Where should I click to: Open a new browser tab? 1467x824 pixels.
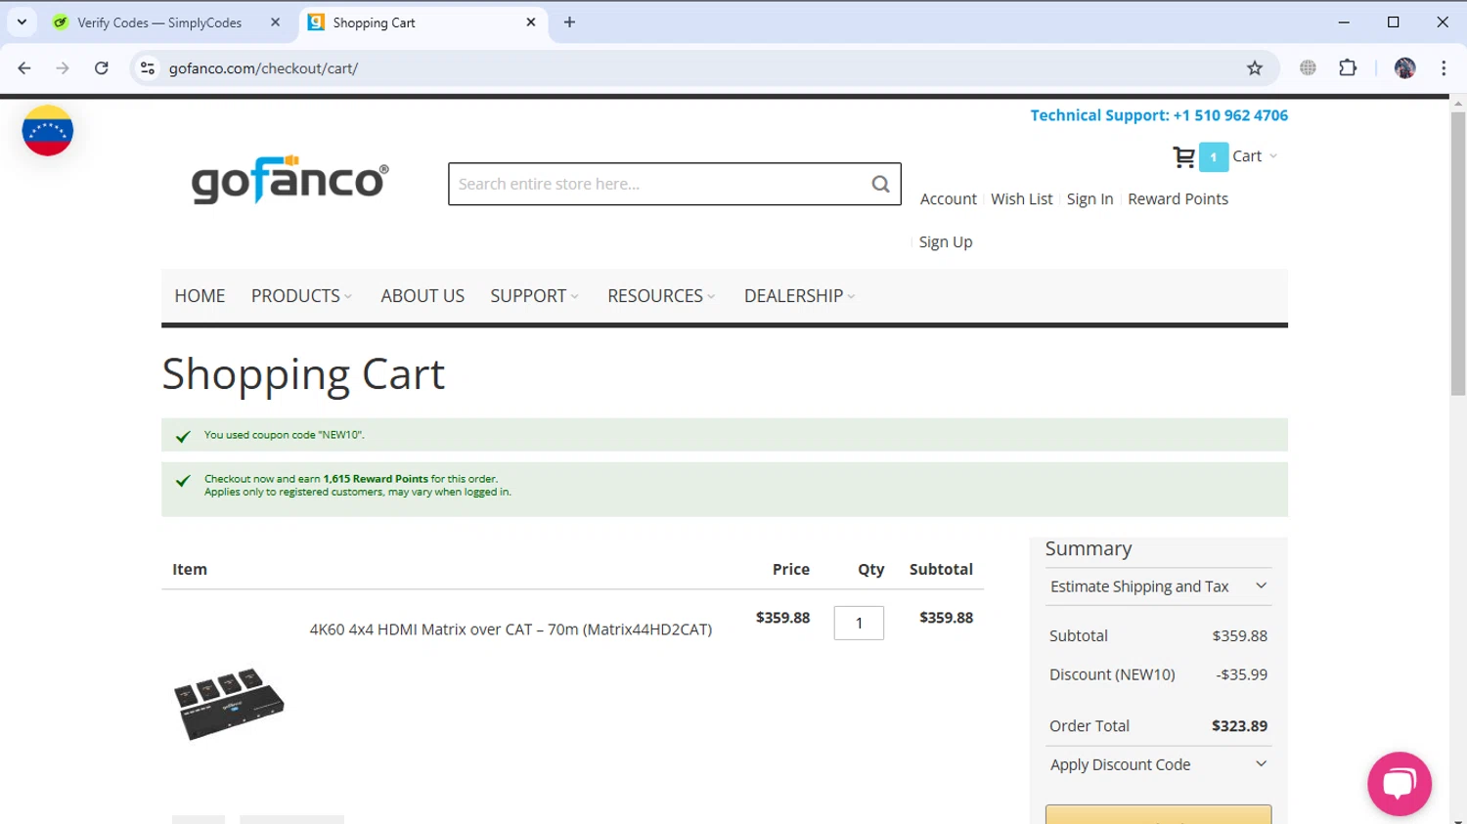pos(569,22)
